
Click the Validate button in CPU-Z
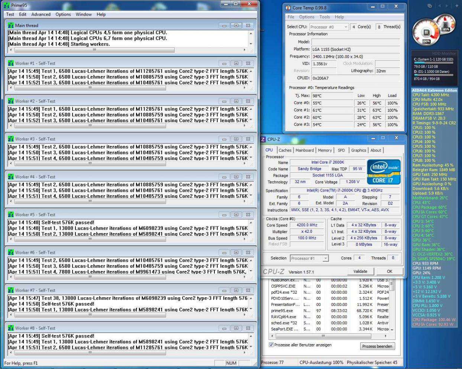point(360,271)
